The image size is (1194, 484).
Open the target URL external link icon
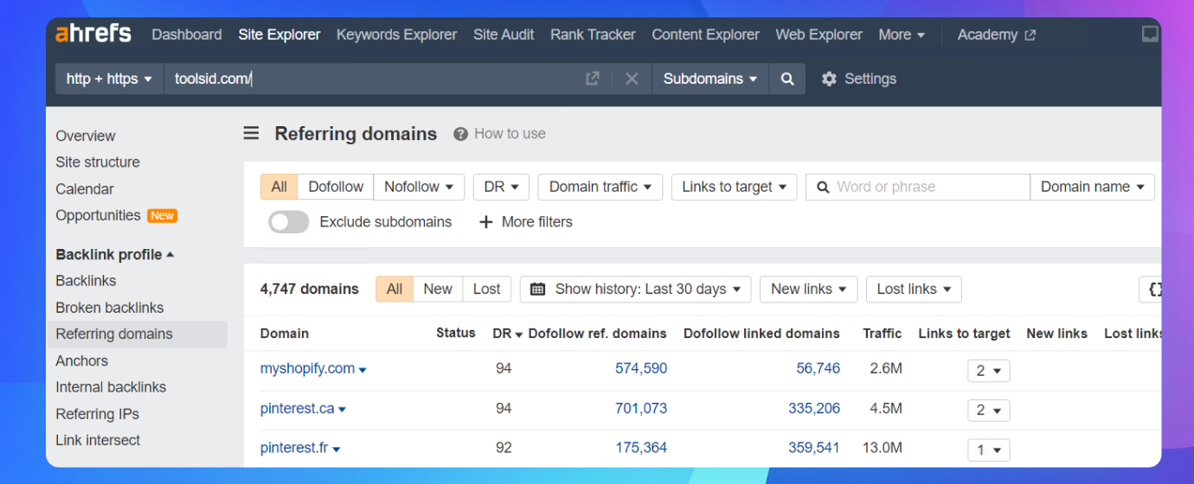point(593,79)
